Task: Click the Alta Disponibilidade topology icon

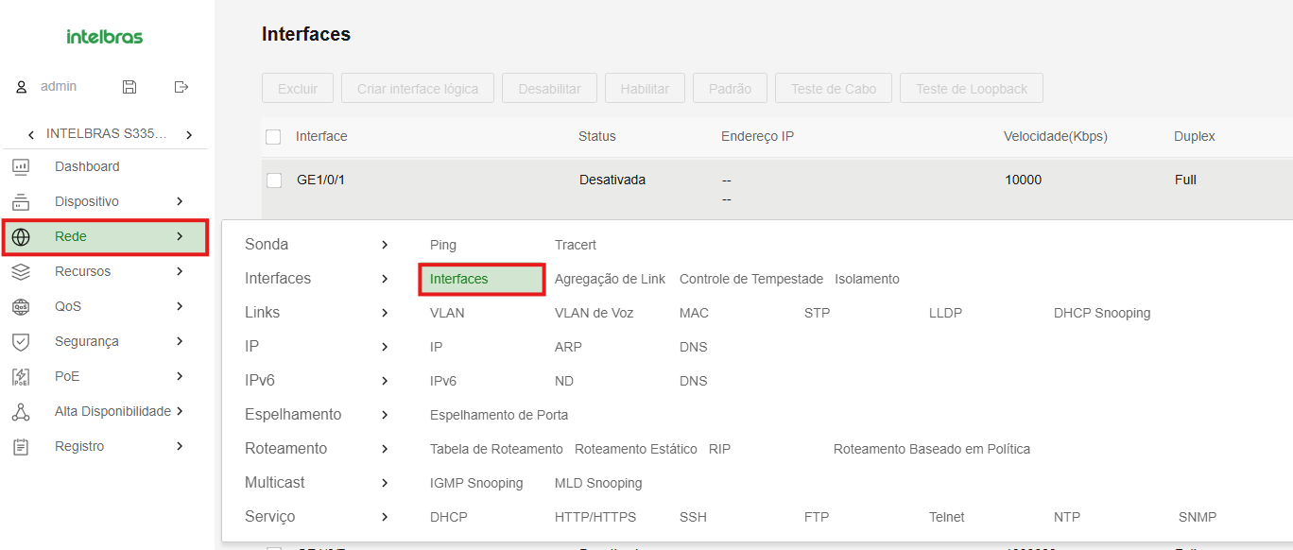Action: (21, 412)
